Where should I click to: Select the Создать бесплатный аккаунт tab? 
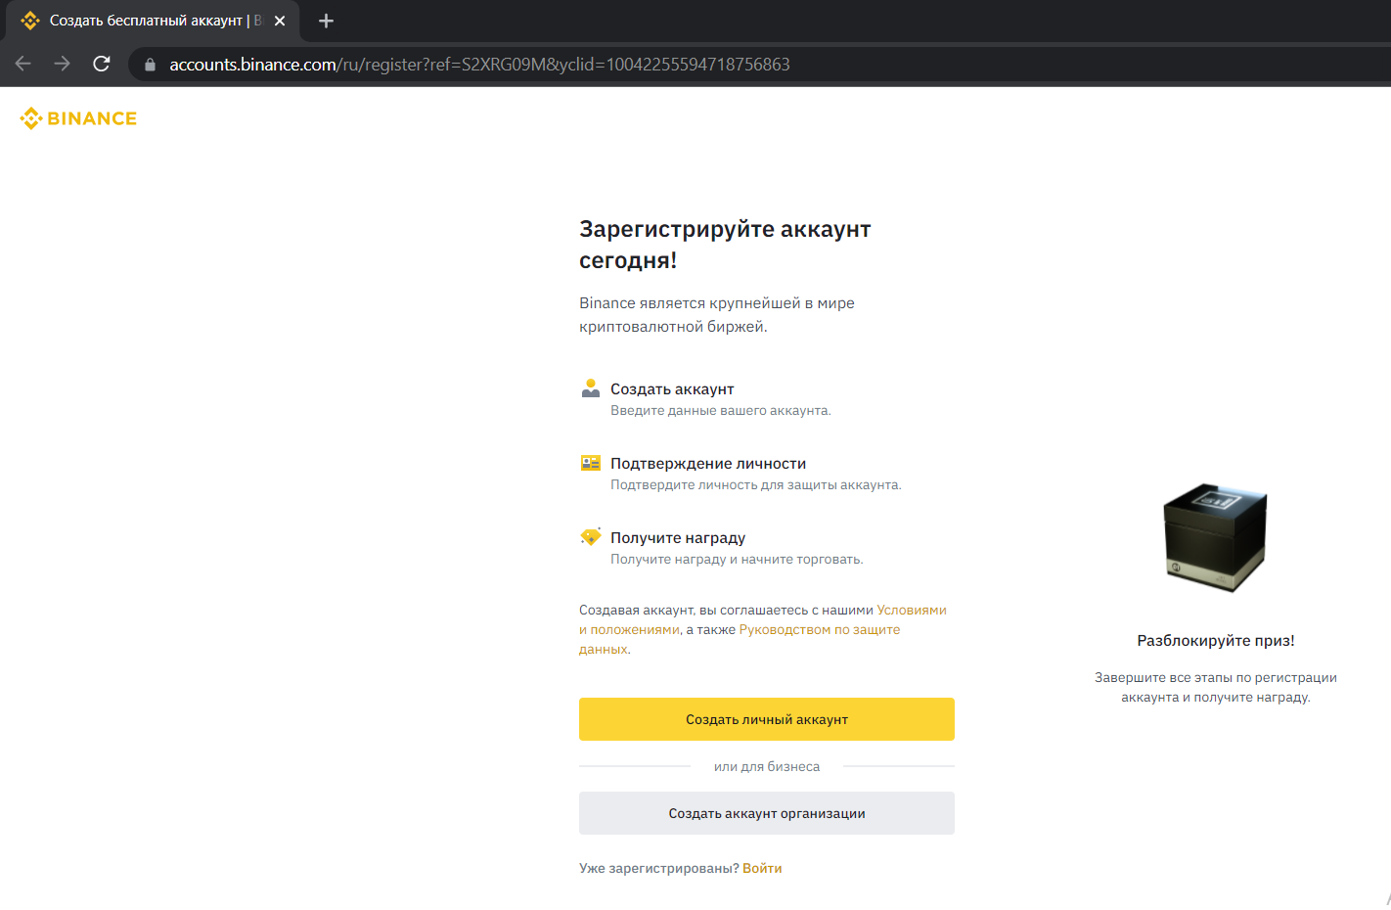147,21
